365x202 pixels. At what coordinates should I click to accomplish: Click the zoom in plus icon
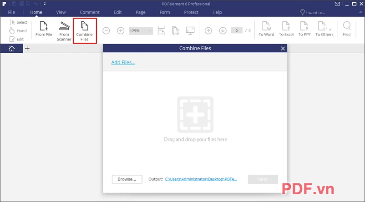coord(121,30)
